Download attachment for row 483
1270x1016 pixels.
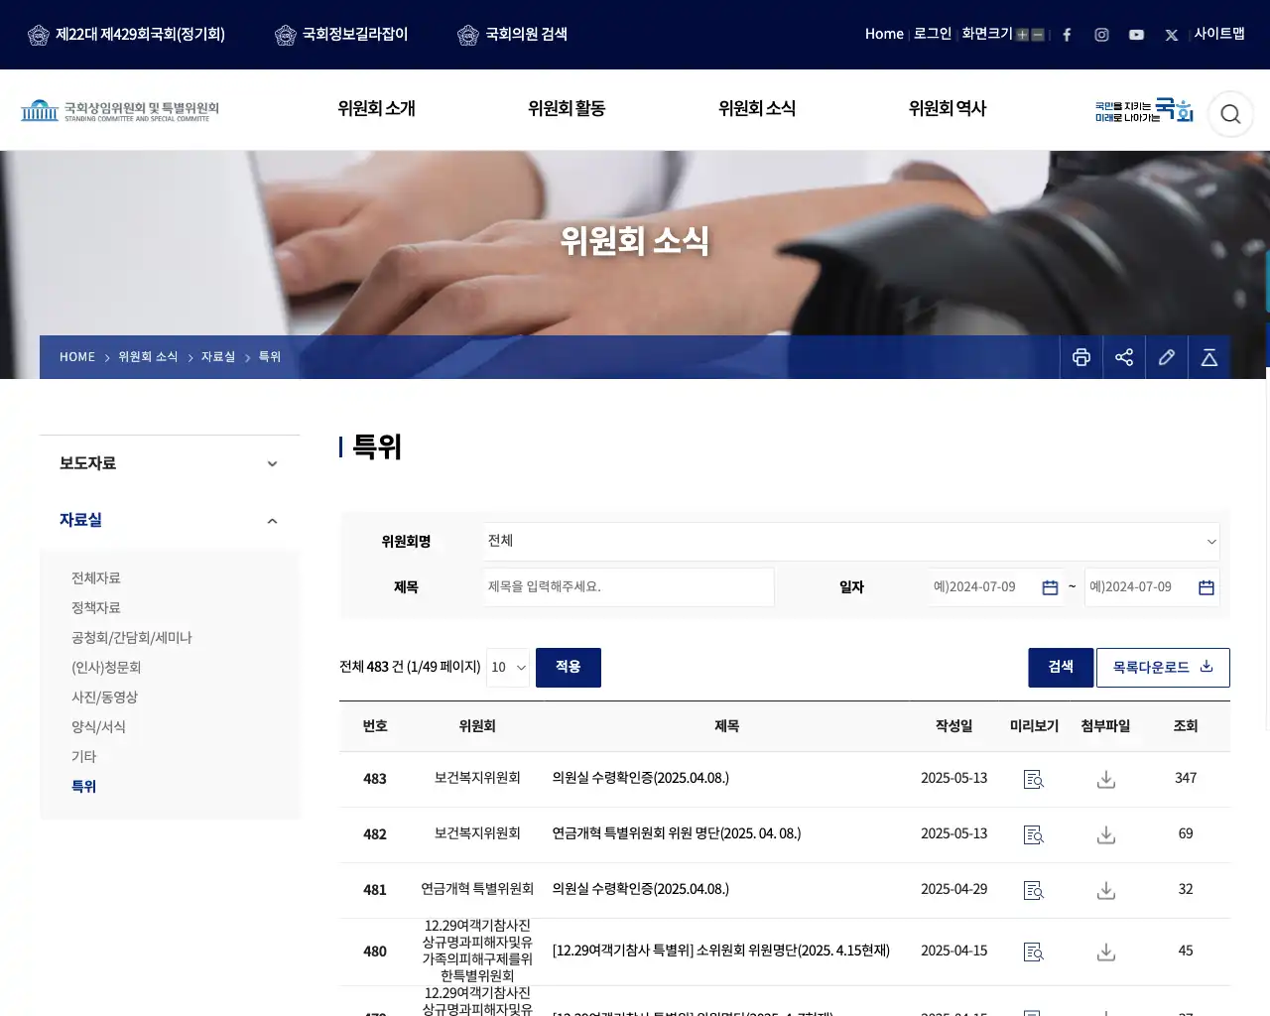[1106, 779]
